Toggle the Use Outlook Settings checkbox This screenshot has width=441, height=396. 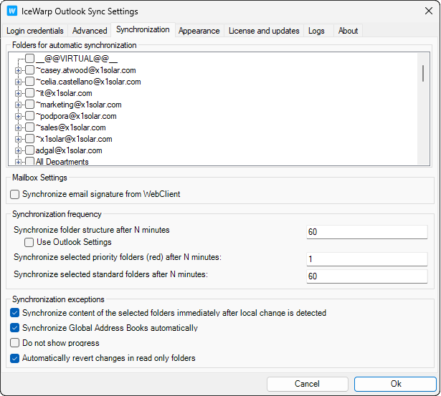29,242
